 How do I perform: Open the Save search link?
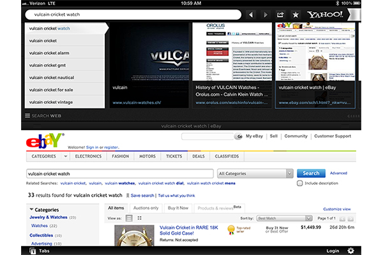(142, 196)
